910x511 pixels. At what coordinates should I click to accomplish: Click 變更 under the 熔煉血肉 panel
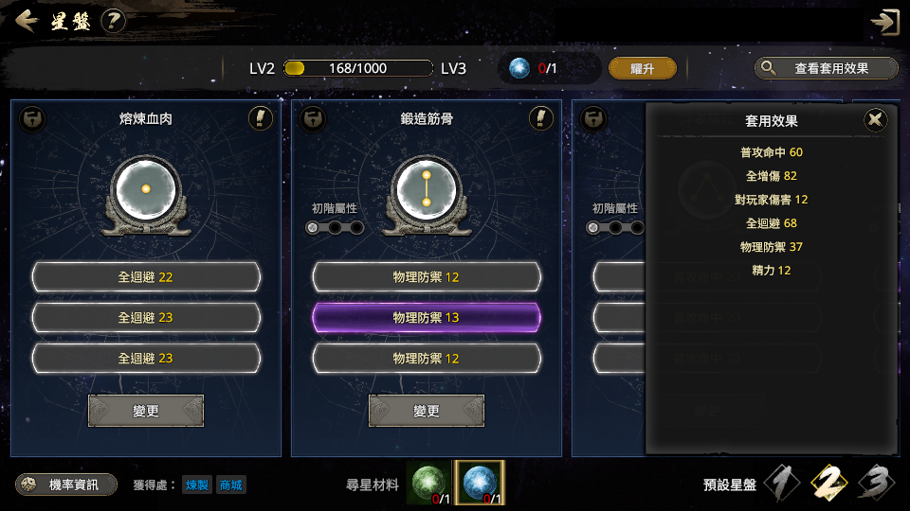pyautogui.click(x=146, y=411)
